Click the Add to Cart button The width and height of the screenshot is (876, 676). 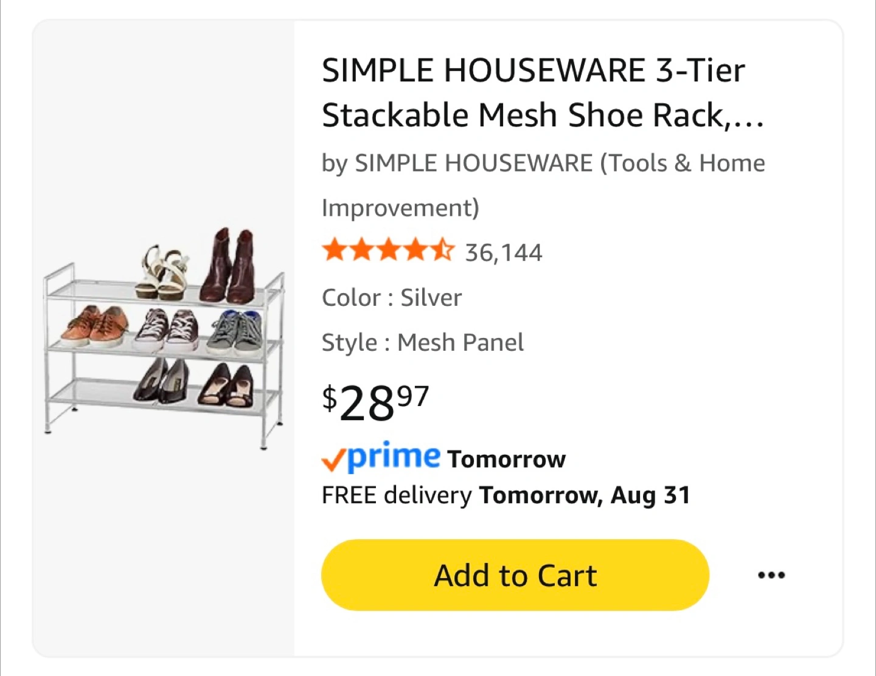515,574
